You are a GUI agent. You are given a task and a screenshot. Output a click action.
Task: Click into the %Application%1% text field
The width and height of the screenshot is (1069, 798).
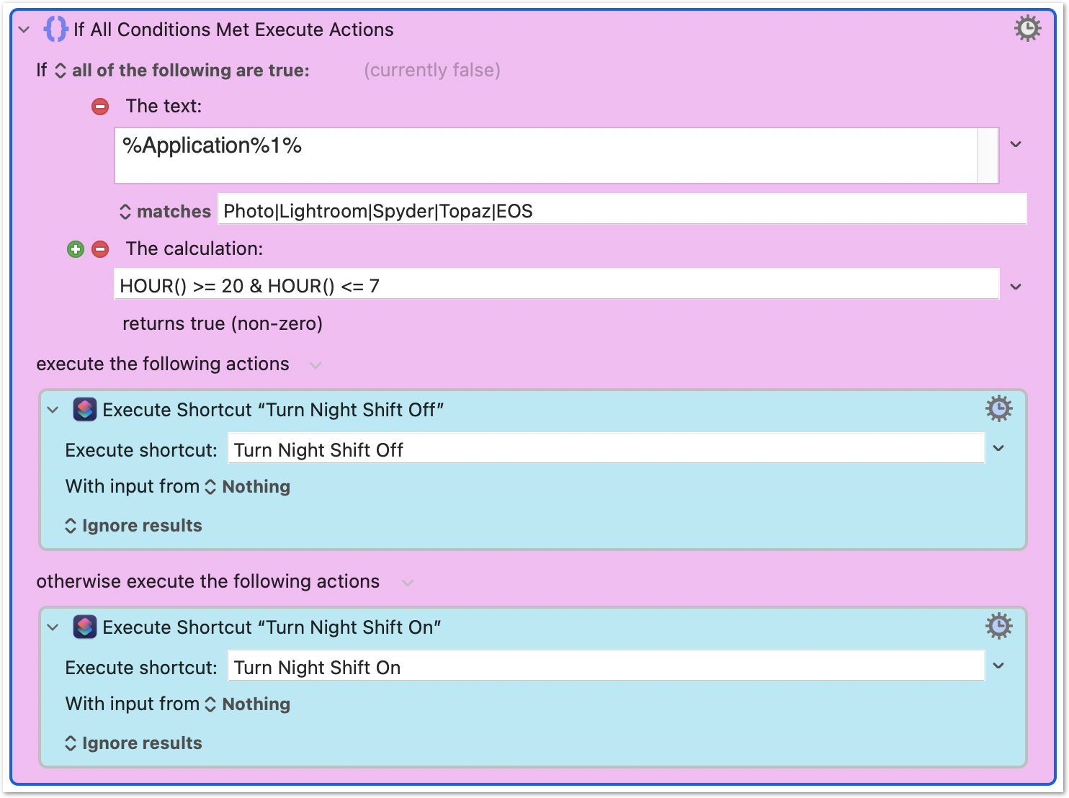point(546,156)
